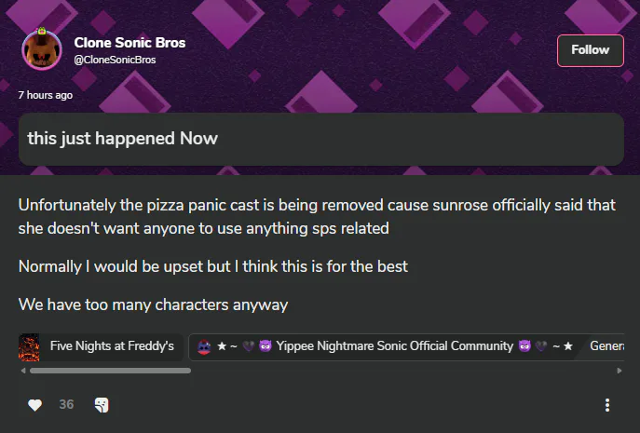Click the 'this just happened Now' title box

[321, 139]
